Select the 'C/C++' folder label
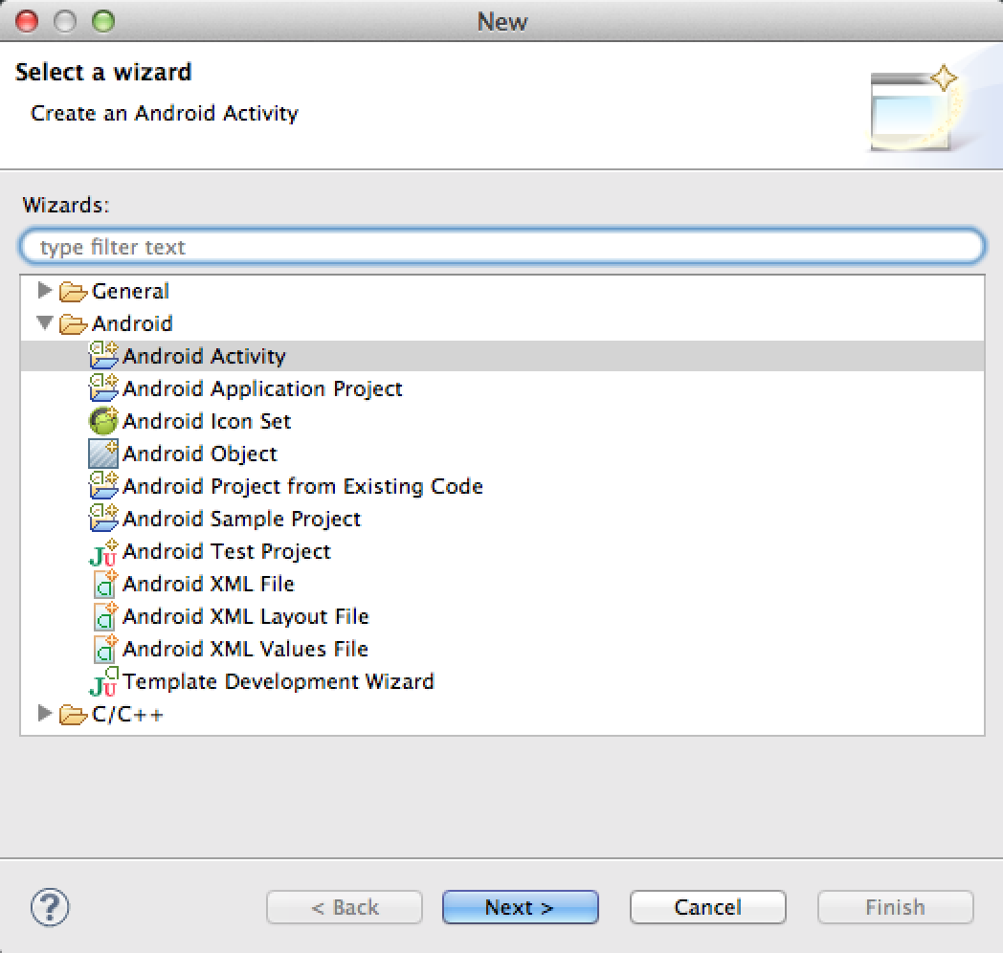The height and width of the screenshot is (953, 1003). click(127, 715)
